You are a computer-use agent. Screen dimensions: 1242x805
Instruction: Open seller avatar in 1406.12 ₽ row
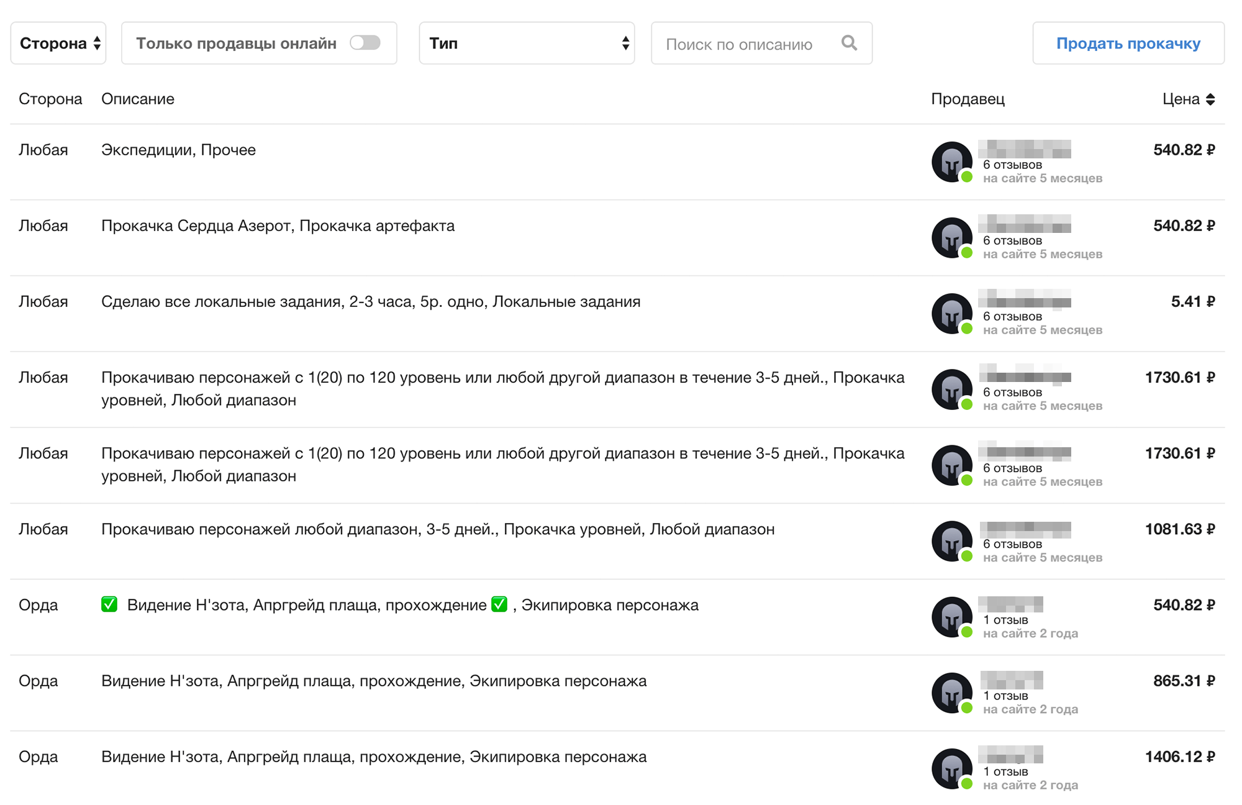(952, 768)
